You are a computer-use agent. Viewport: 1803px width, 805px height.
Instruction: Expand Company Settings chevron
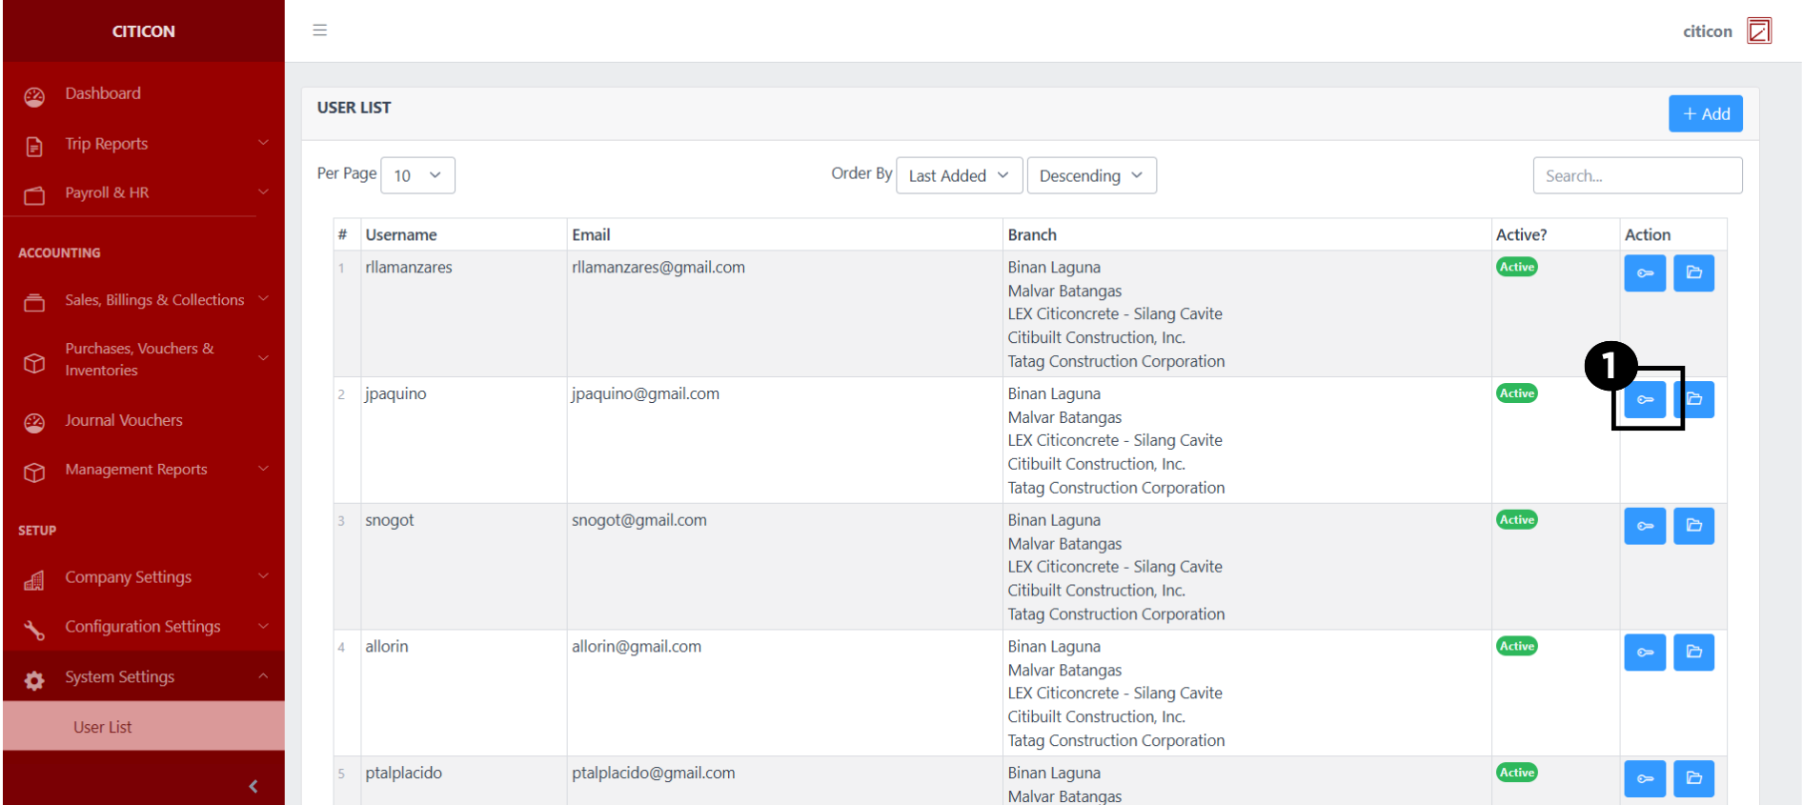click(x=263, y=576)
